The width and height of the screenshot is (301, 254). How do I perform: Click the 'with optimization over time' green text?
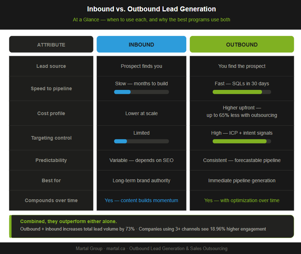250,200
